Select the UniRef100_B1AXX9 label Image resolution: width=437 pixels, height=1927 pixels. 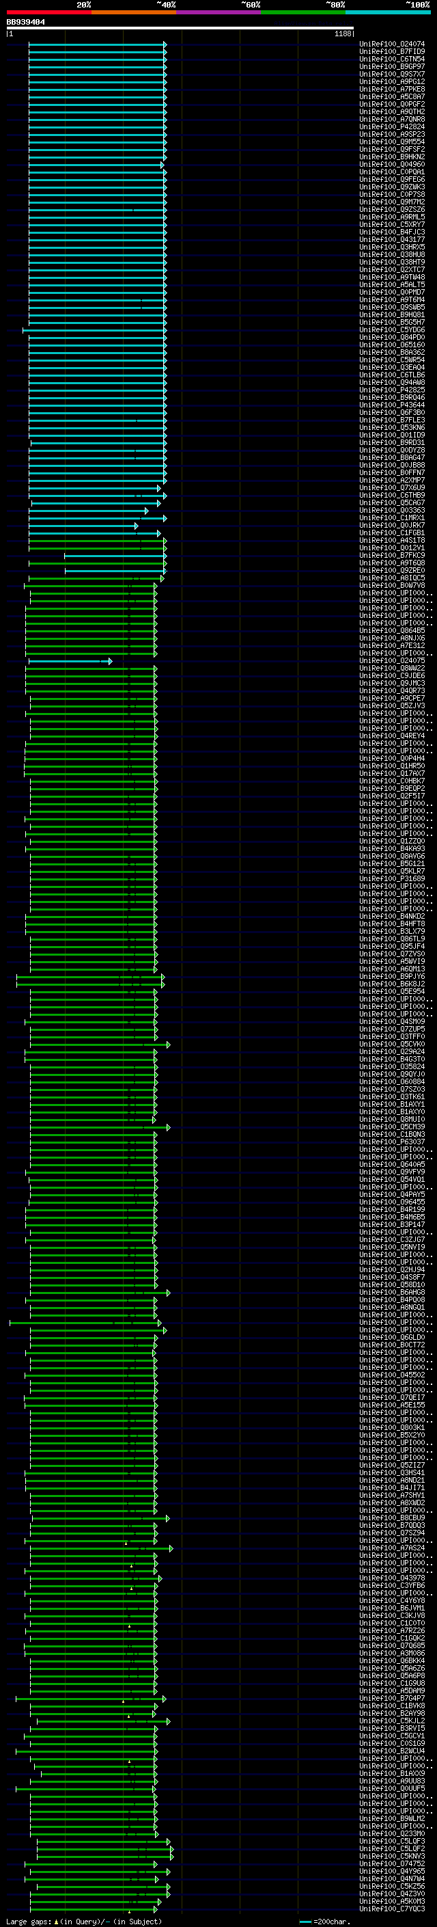pos(392,1773)
